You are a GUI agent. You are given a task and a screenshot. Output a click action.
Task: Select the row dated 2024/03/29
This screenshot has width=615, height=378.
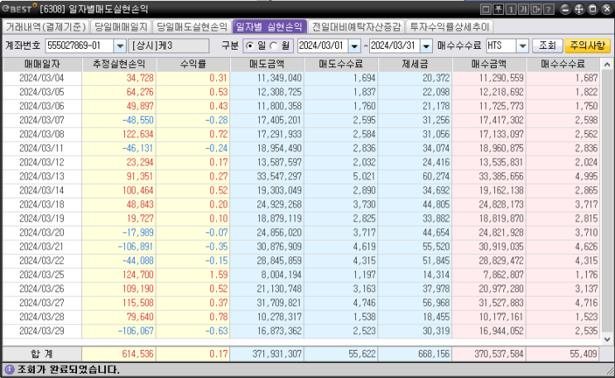[301, 332]
